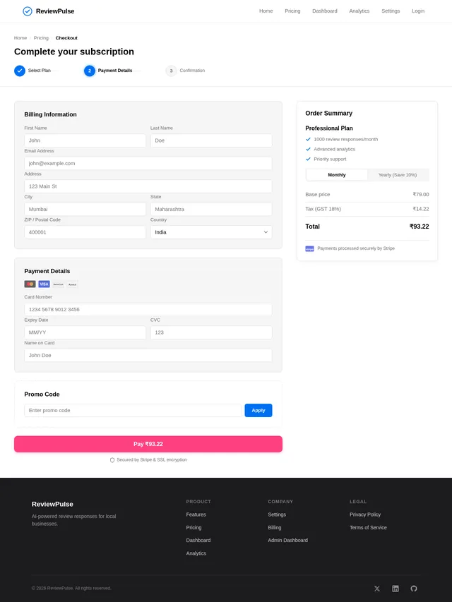Focus the CVC input field
The image size is (452, 602).
[211, 332]
